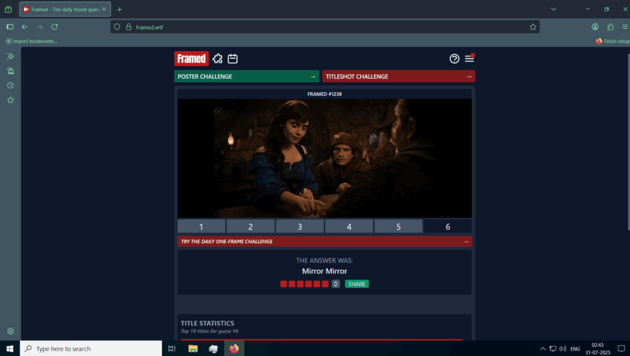Expand the guess details with up-down arrows

point(336,284)
